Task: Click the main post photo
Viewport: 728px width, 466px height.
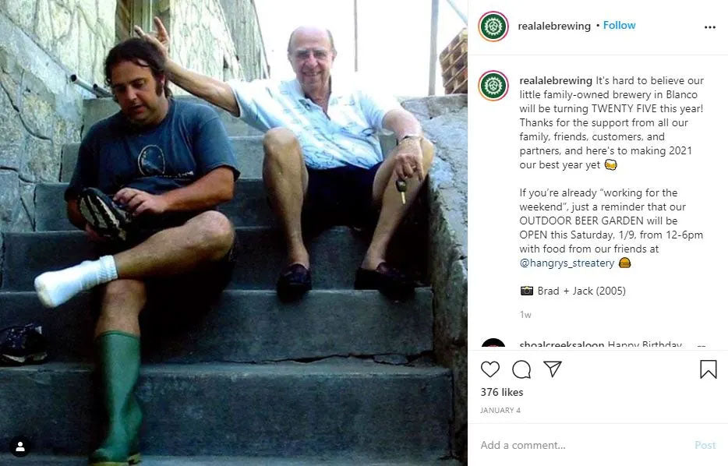Action: point(234,233)
